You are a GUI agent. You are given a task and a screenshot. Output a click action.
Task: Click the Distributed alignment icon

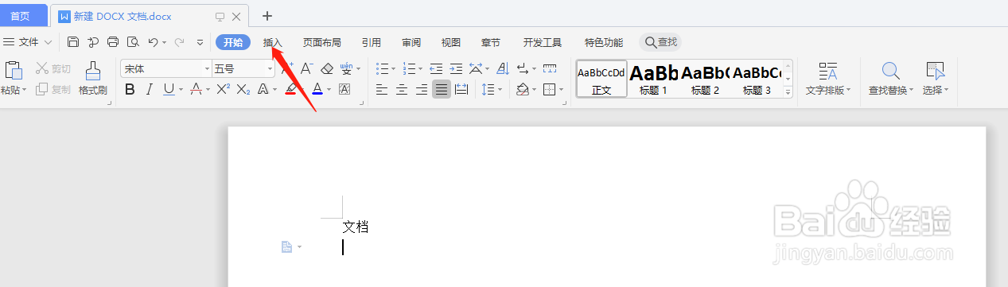(461, 90)
